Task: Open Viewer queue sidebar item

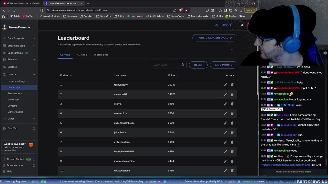Action: click(15, 112)
